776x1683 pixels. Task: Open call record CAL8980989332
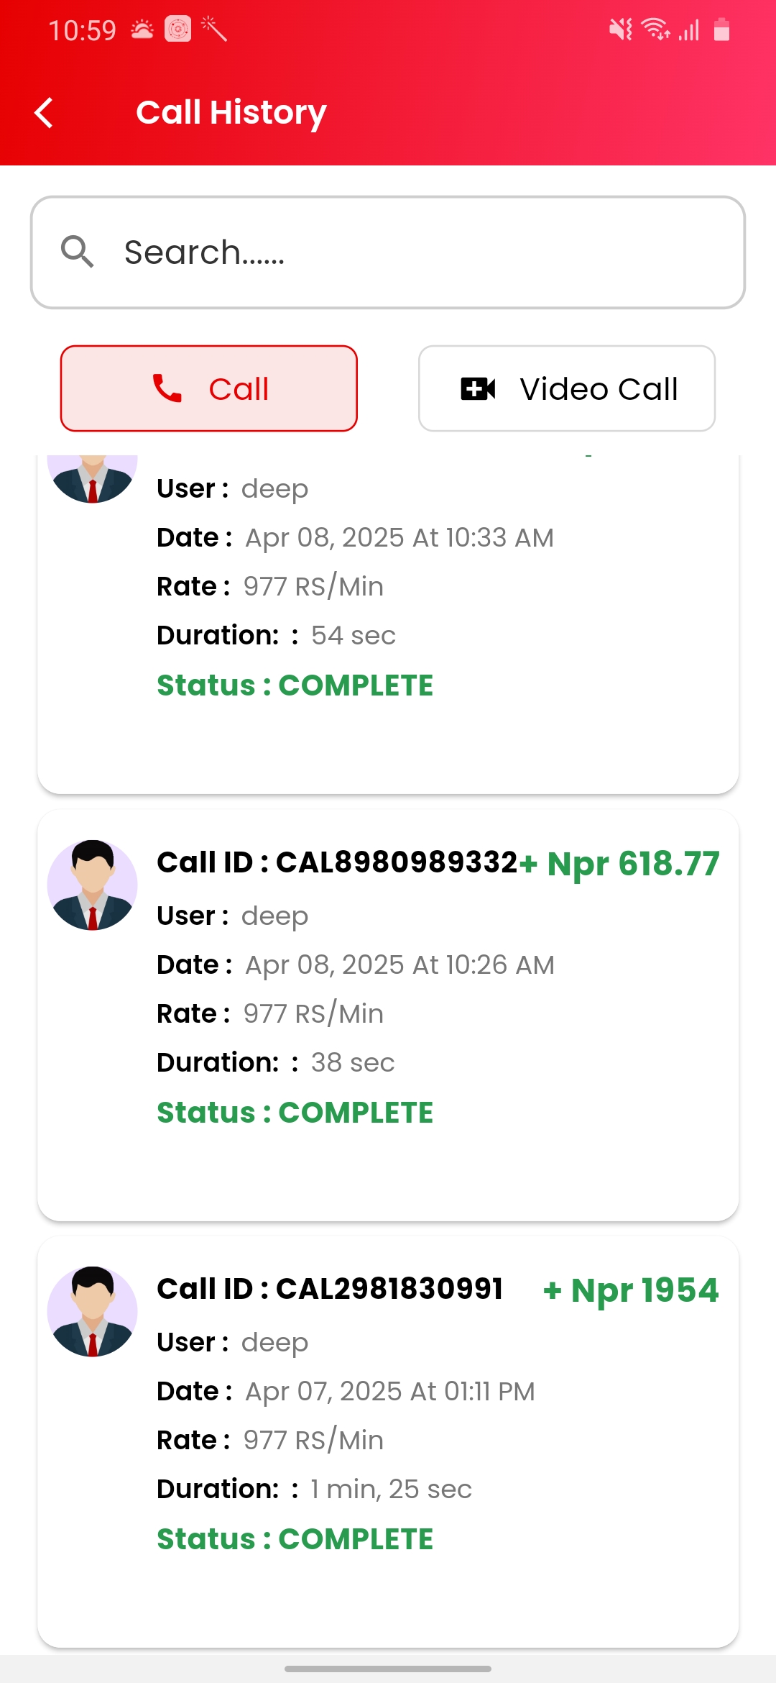388,1014
